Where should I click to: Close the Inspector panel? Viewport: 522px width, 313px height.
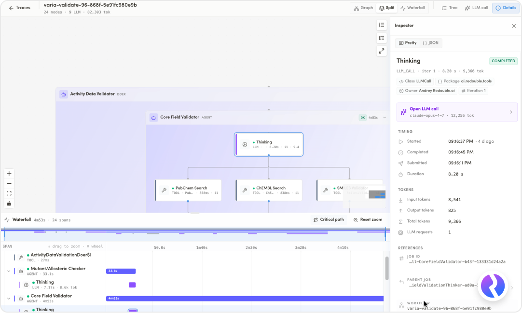514,26
